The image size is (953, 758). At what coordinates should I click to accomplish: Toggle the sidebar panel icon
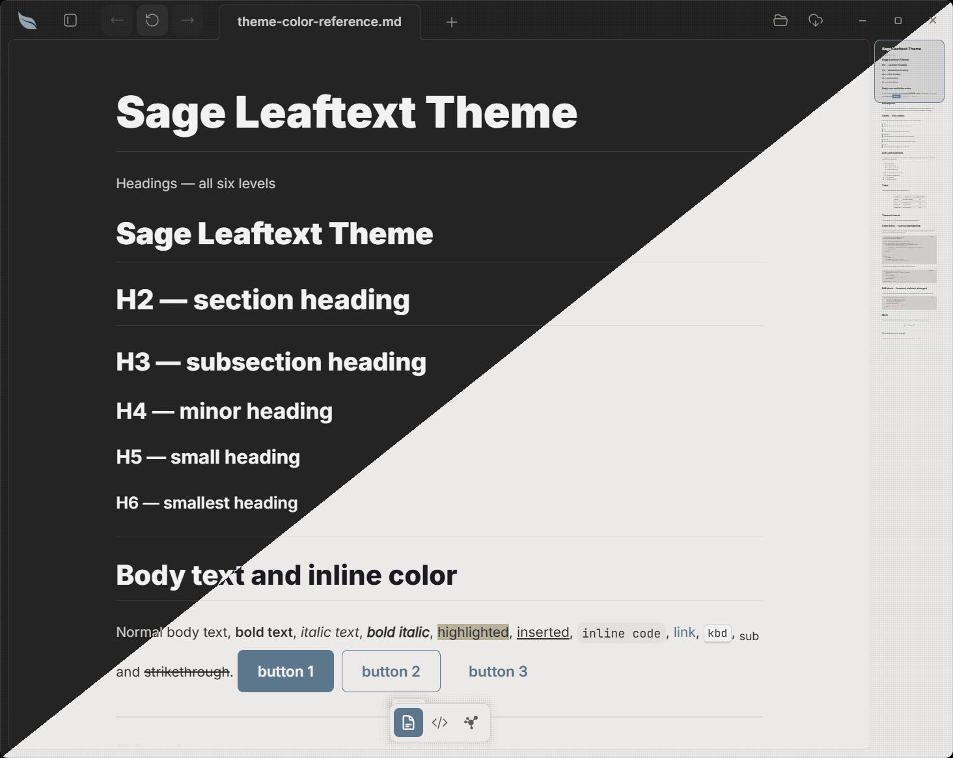(70, 21)
